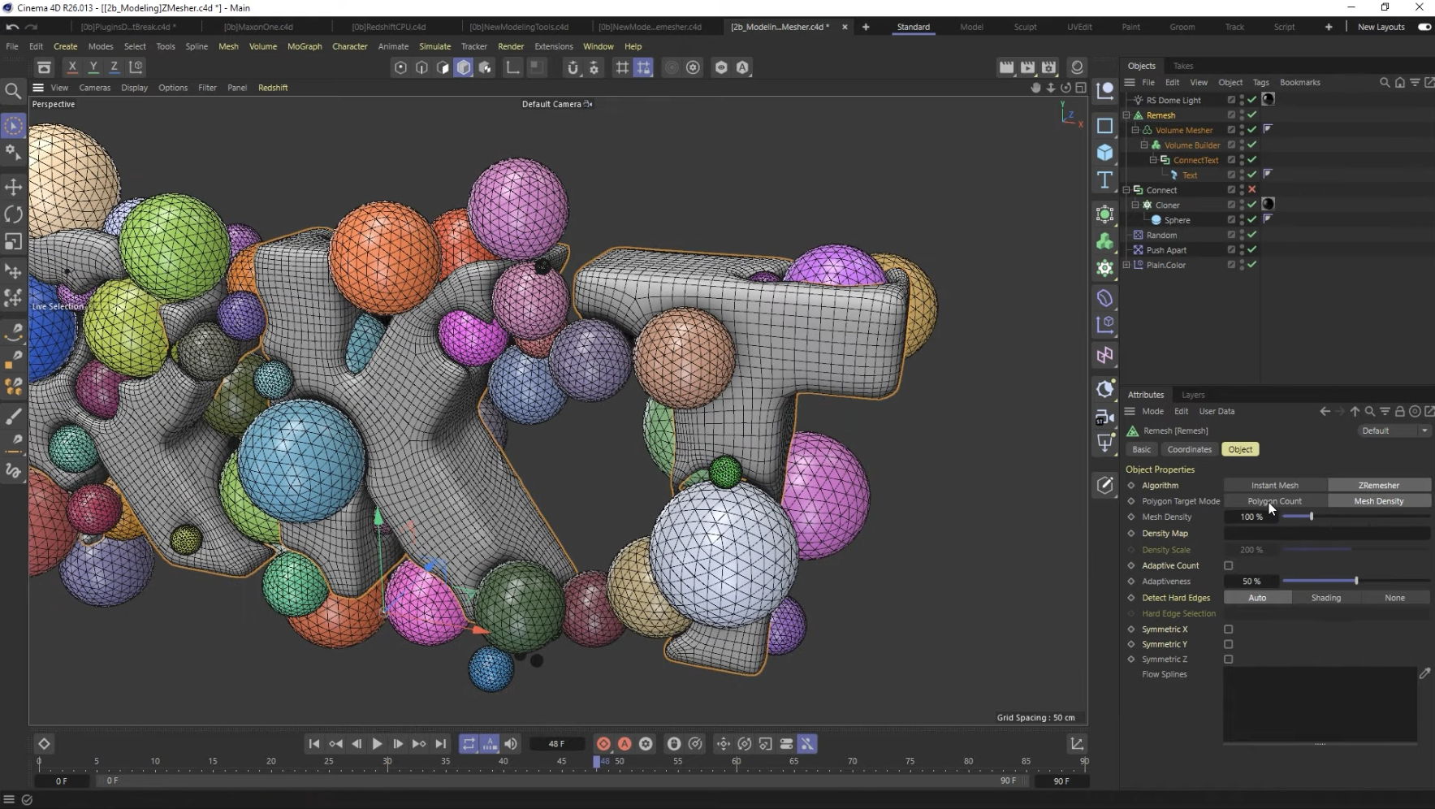The height and width of the screenshot is (809, 1435).
Task: Open the Default preset dropdown
Action: click(1394, 430)
